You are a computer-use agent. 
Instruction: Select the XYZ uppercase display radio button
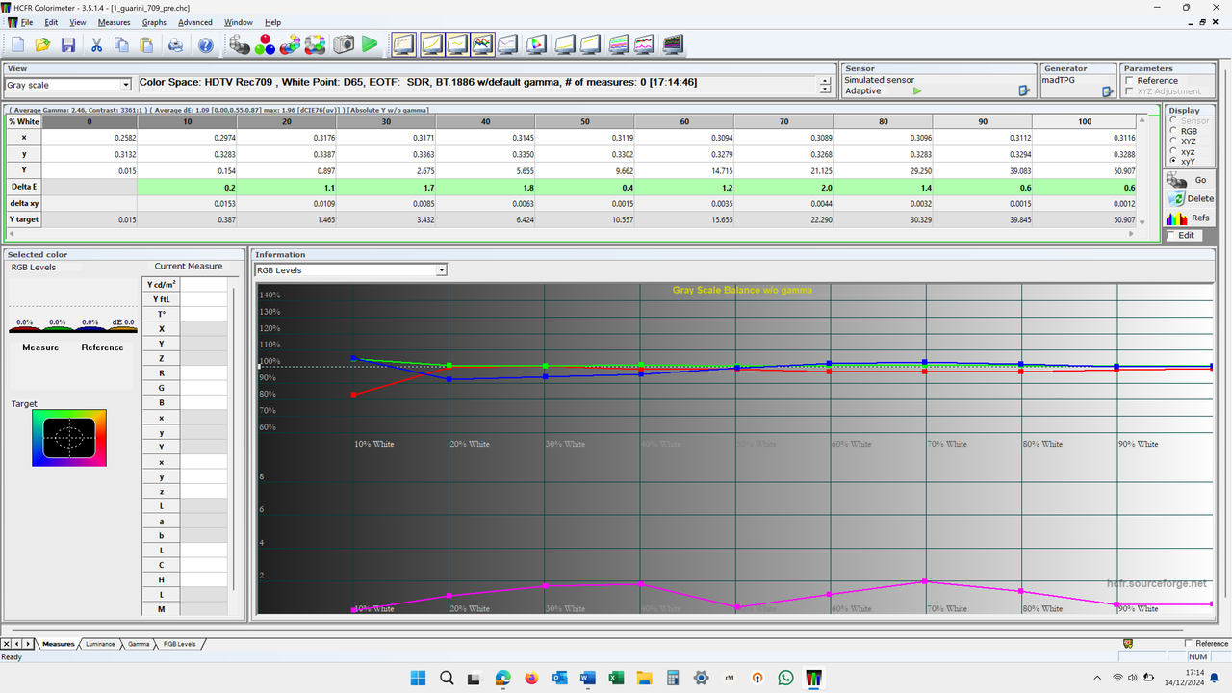[x=1173, y=141]
